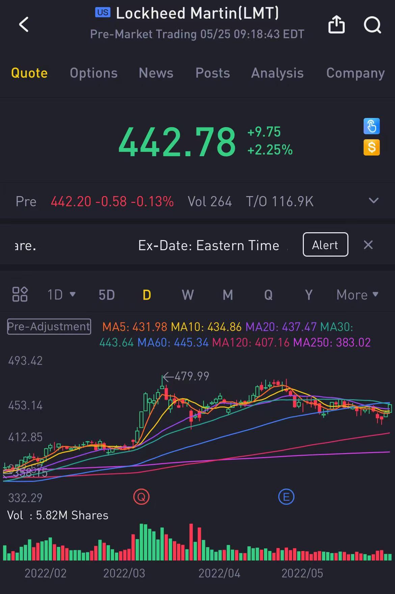The width and height of the screenshot is (395, 594).
Task: Tap the Lockheed Martin(LMT) title
Action: point(197,14)
